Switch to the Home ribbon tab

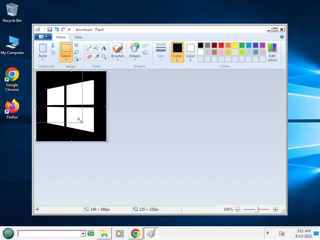coord(61,37)
